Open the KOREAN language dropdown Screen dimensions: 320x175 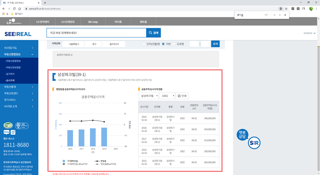(310, 33)
